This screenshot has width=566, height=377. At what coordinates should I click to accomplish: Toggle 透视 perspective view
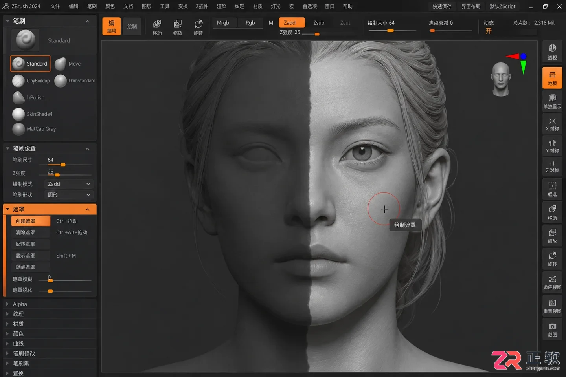point(552,52)
